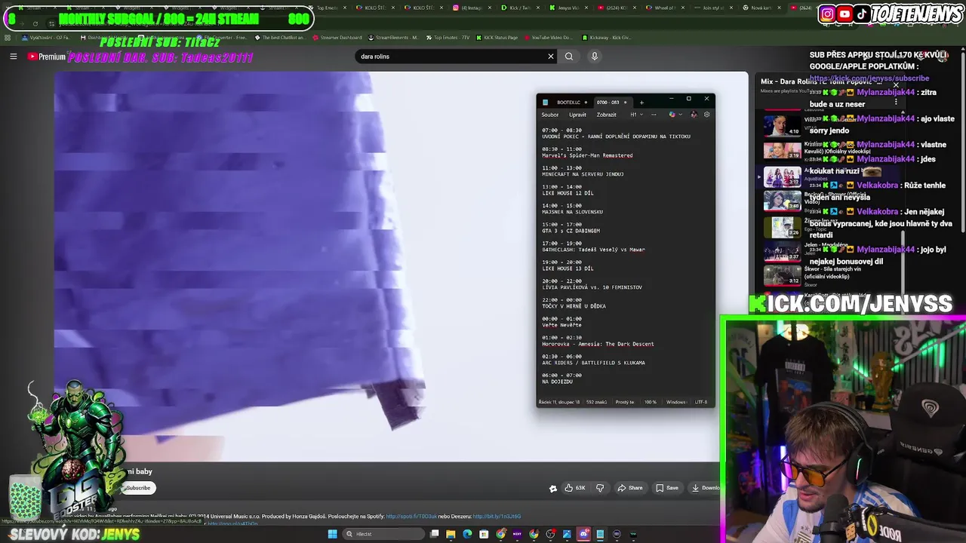
Task: Open Copilot dropdown in Notepad toolbar
Action: (675, 115)
